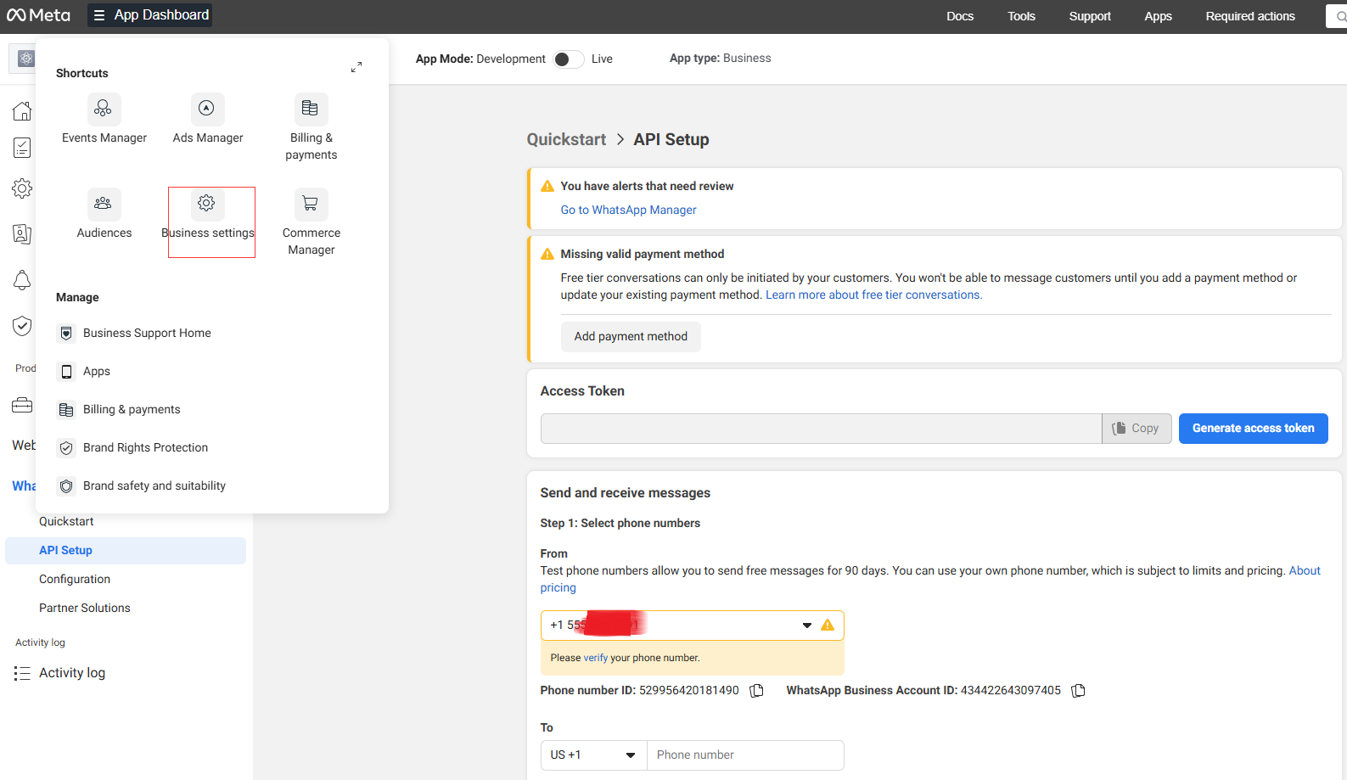Screen dimensions: 1347x780
Task: Open the From phone number dropdown
Action: click(806, 626)
